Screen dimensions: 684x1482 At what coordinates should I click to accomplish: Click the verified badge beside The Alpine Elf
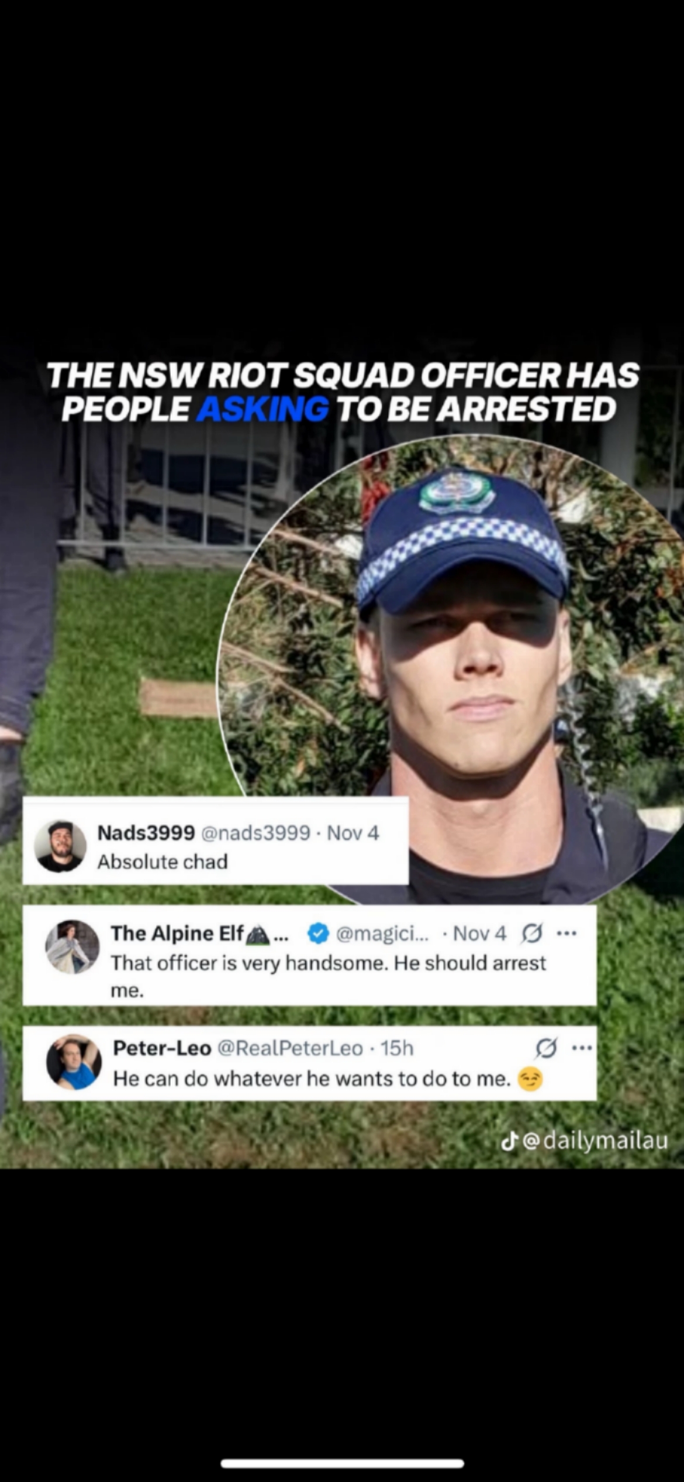pyautogui.click(x=317, y=934)
